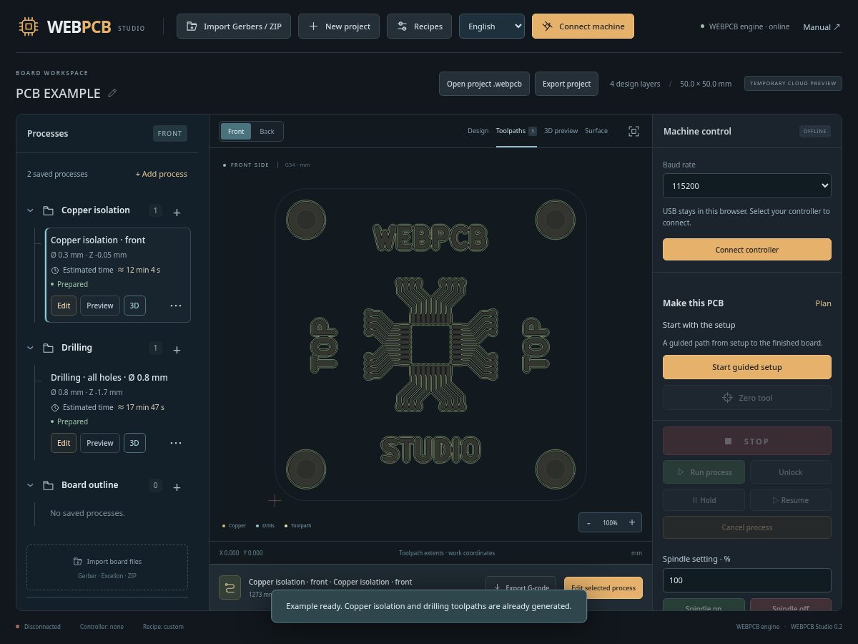Image resolution: width=858 pixels, height=644 pixels.
Task: Open the English language dropdown
Action: click(x=492, y=26)
